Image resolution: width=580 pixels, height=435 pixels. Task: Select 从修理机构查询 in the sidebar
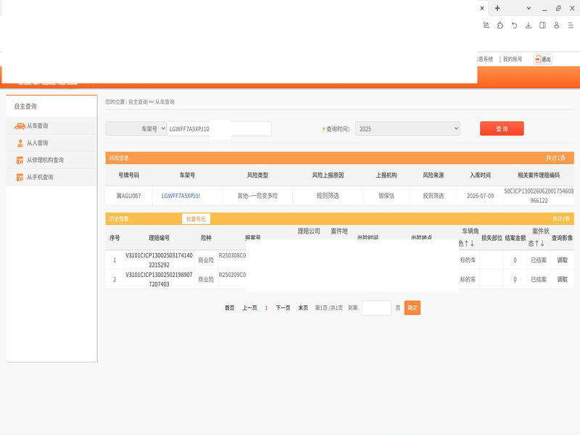45,160
